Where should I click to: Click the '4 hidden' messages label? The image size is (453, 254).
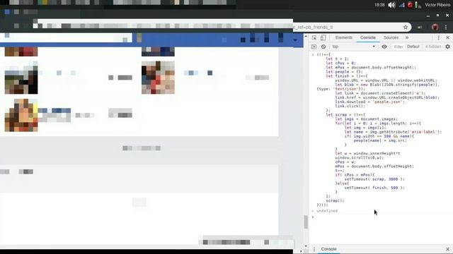pos(433,47)
